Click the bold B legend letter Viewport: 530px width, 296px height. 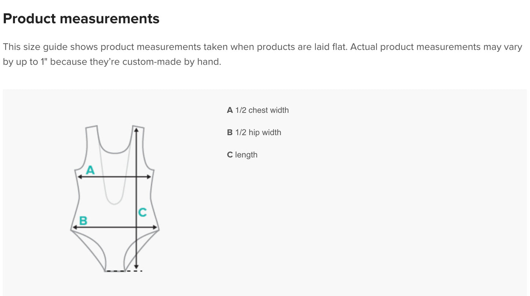point(230,132)
